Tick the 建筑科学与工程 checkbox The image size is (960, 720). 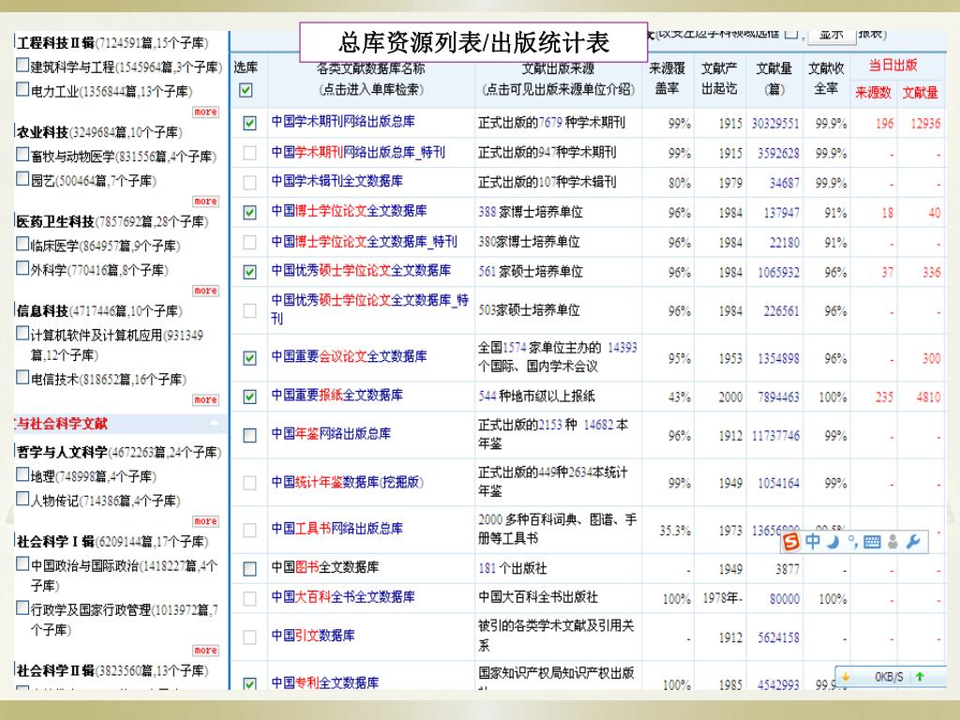click(x=22, y=65)
